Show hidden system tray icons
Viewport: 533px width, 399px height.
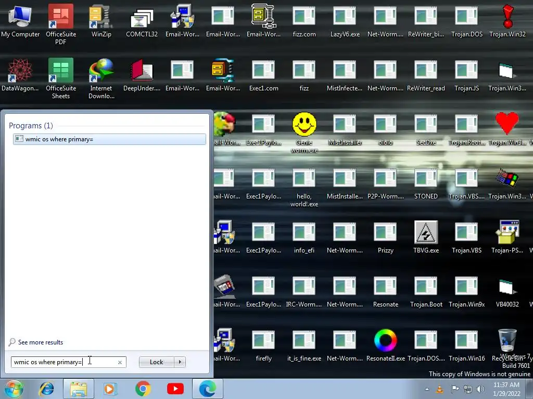tap(427, 389)
